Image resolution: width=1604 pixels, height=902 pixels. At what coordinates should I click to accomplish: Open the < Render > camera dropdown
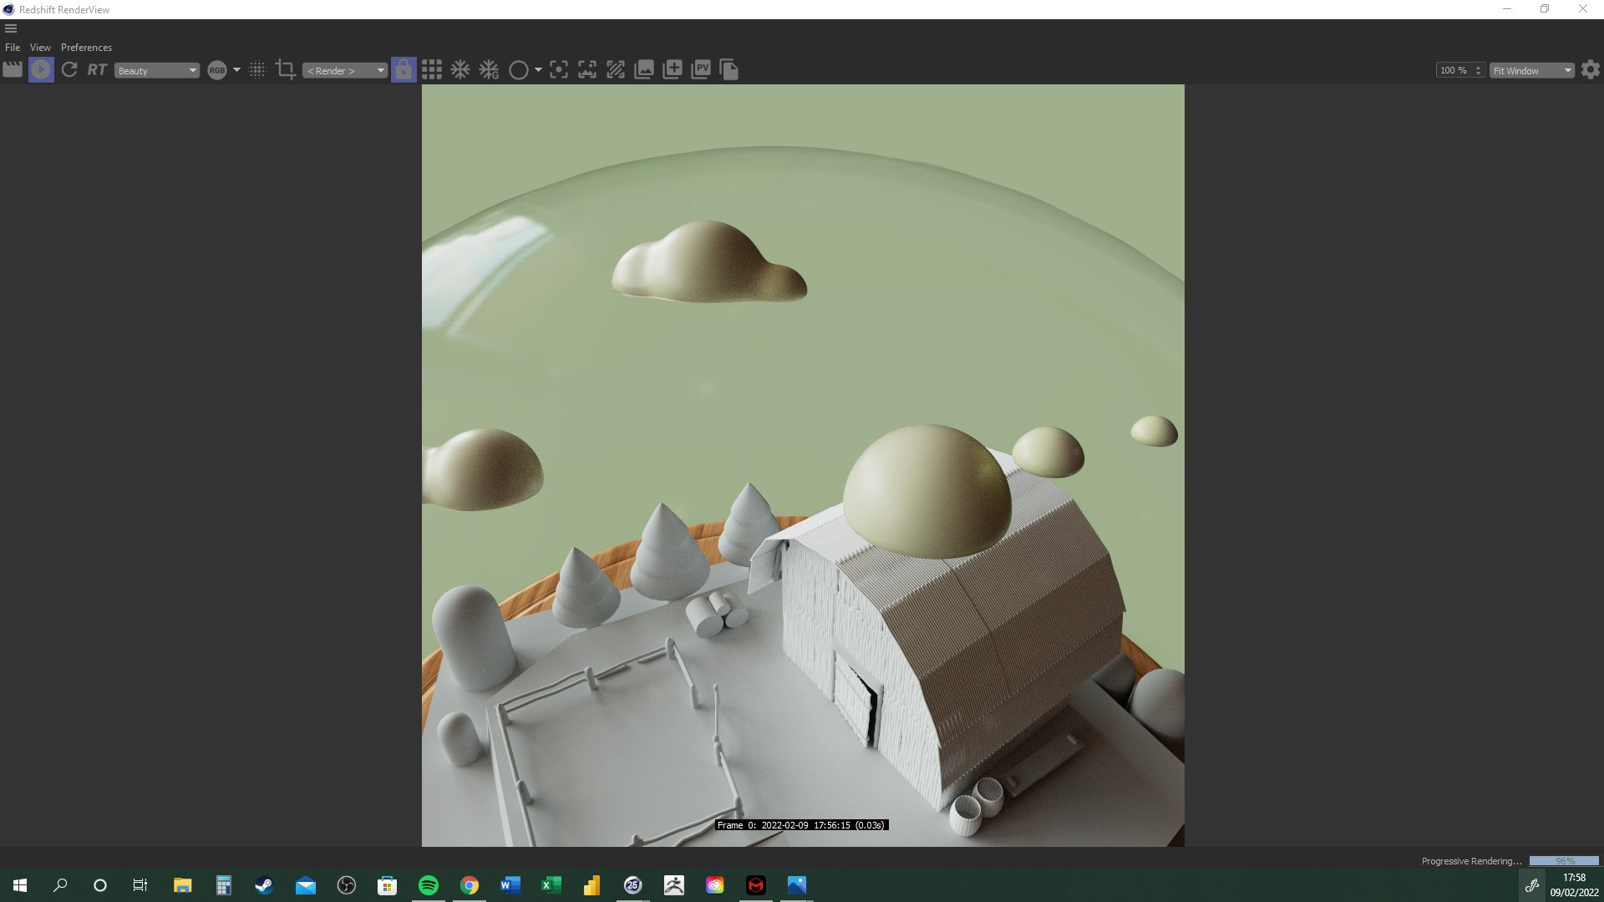tap(345, 70)
